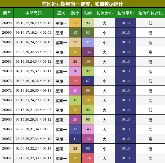Select period number 26051
This screenshot has height=163, width=165.
(7, 158)
